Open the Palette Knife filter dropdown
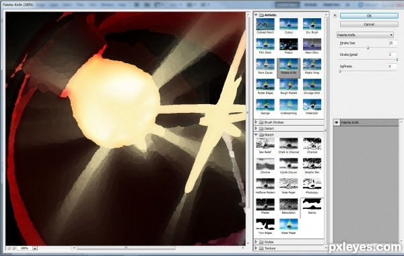The image size is (404, 256). 365,35
